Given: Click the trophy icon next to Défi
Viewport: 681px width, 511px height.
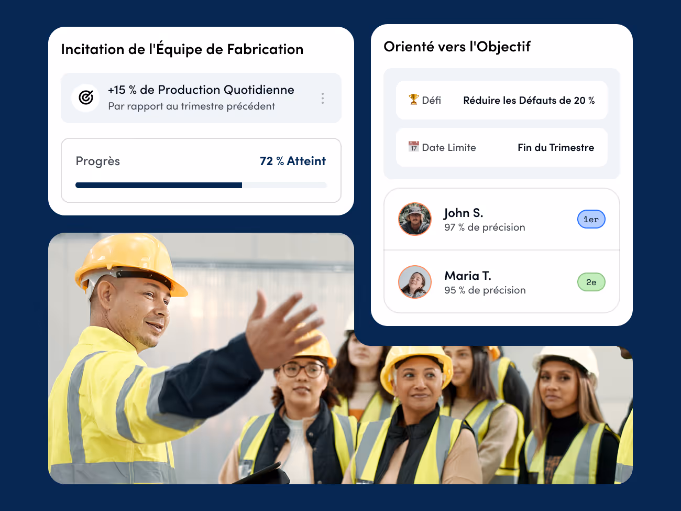Looking at the screenshot, I should (x=414, y=100).
